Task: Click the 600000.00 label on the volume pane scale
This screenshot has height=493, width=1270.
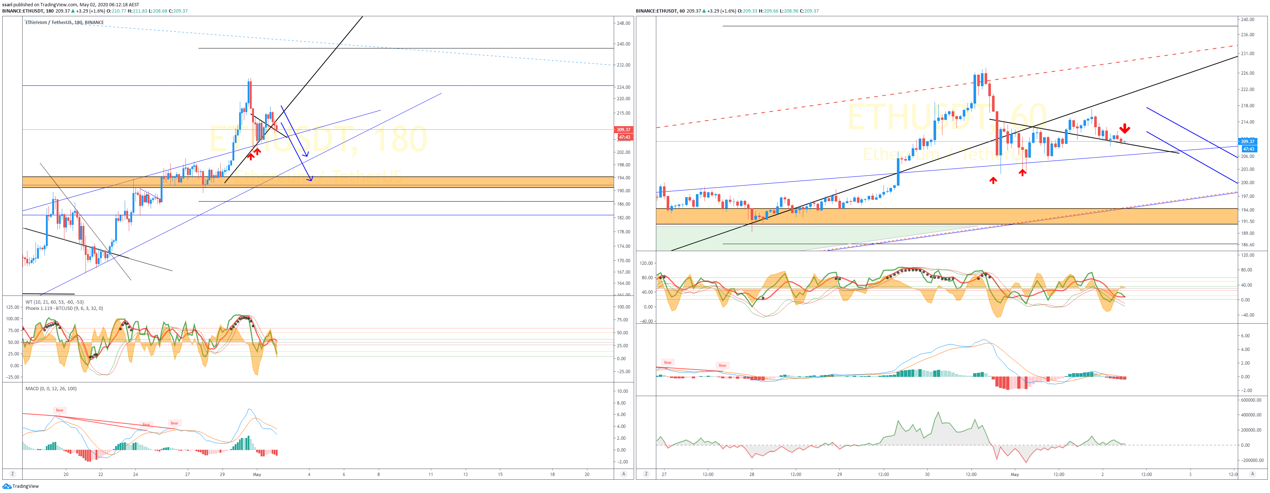Action: pos(1251,400)
